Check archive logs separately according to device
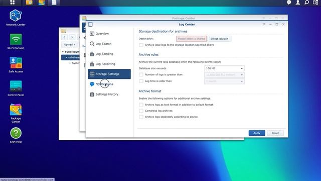Image resolution: width=321 pixels, height=181 pixels. (x=141, y=117)
